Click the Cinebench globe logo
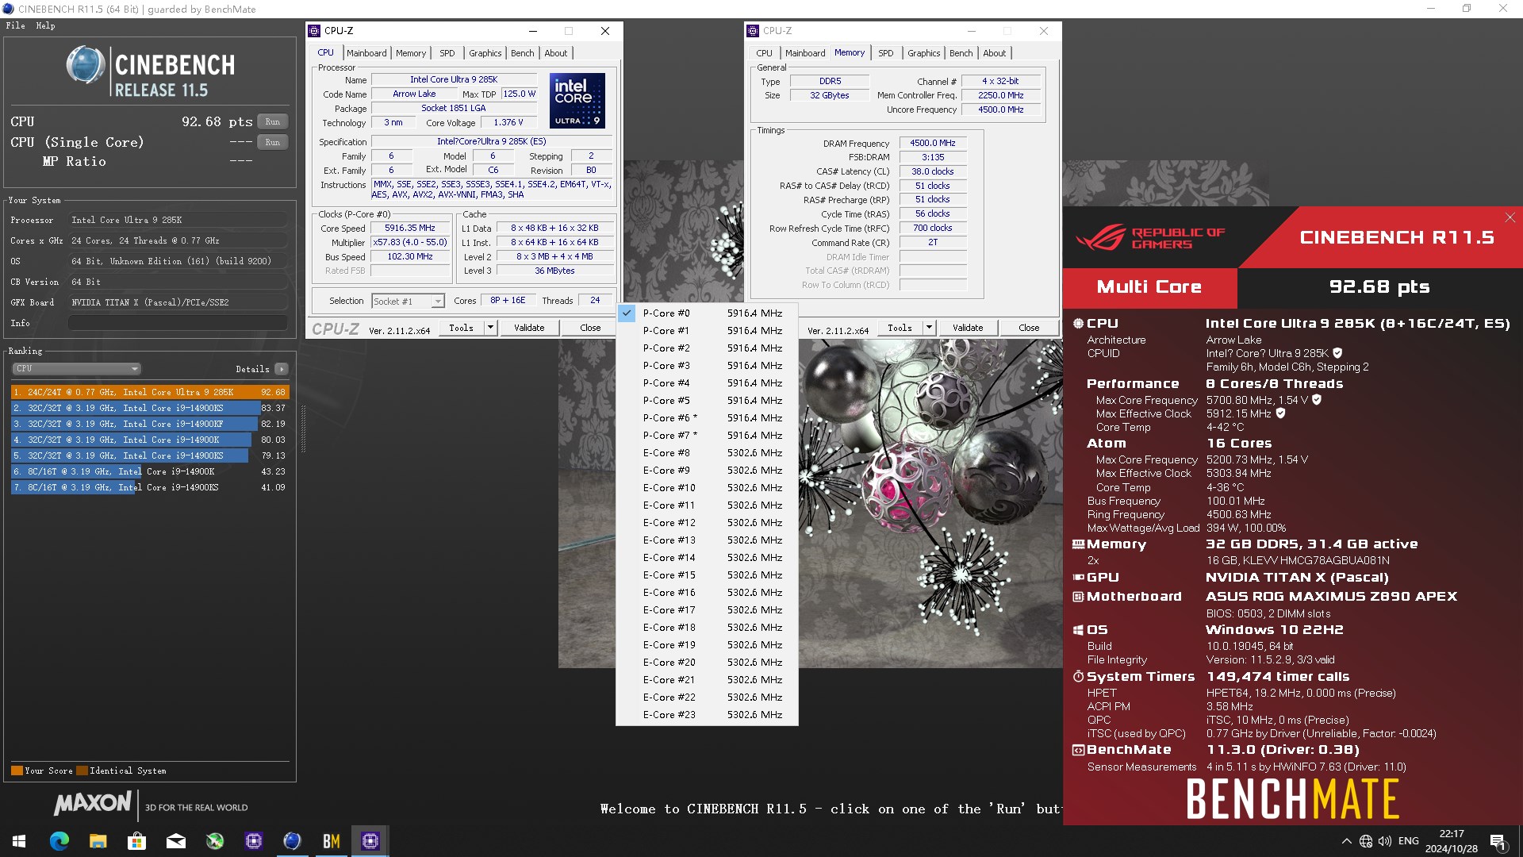Screen dimensions: 1523x857 point(86,65)
